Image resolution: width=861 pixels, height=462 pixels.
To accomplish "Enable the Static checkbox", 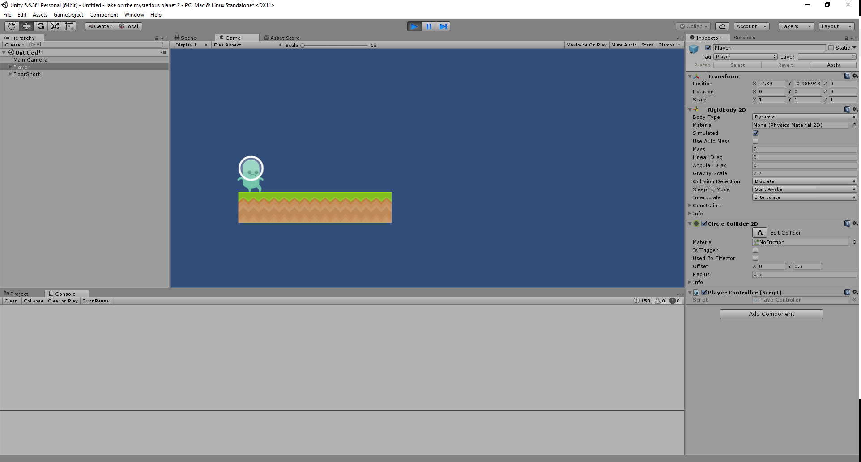I will pyautogui.click(x=831, y=48).
